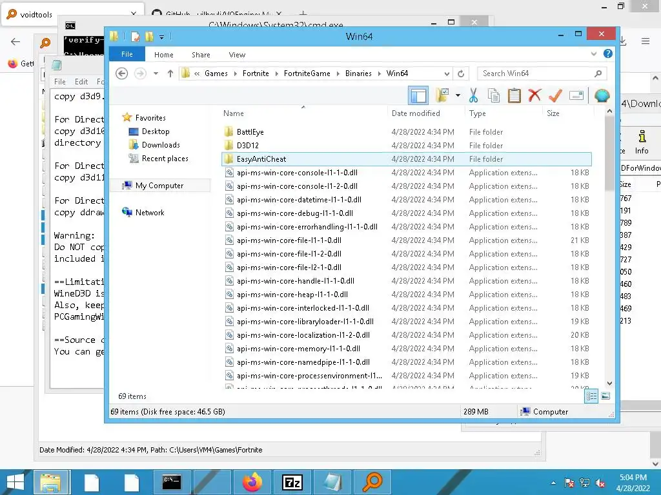Click the network tray icon
The width and height of the screenshot is (661, 495).
tap(585, 483)
